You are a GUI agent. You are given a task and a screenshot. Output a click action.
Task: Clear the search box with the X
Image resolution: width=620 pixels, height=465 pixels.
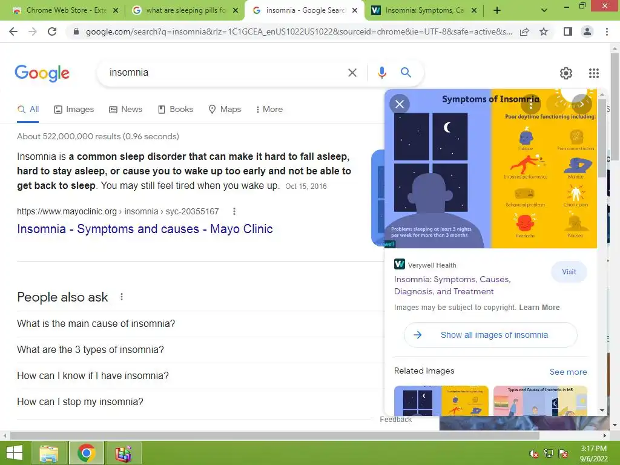coord(352,73)
